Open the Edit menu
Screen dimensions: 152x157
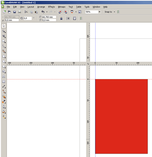click(15, 7)
